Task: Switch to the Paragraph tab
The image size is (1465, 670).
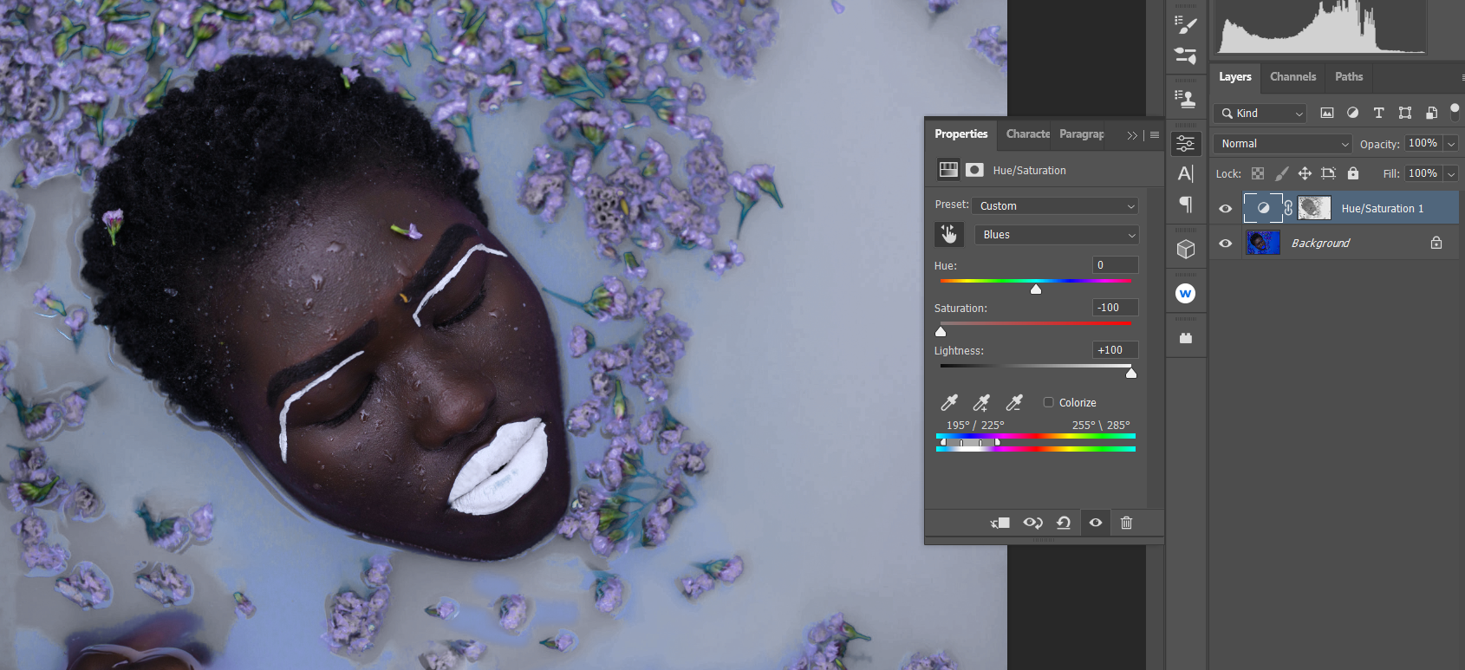Action: pyautogui.click(x=1082, y=133)
